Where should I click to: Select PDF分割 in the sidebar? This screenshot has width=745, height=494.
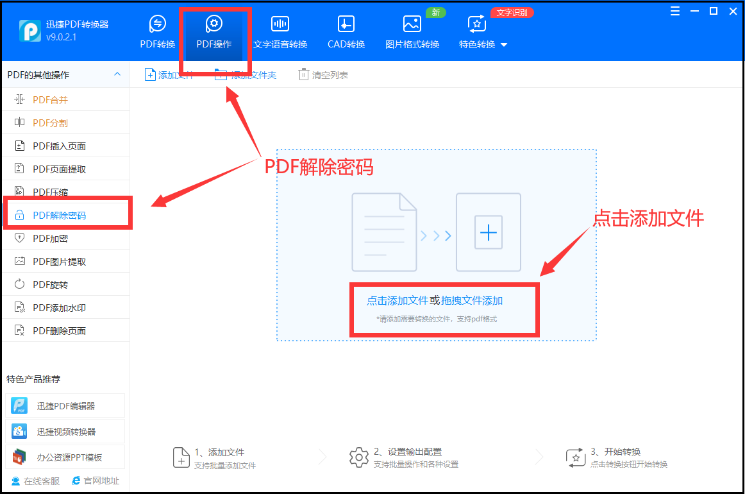pyautogui.click(x=66, y=123)
